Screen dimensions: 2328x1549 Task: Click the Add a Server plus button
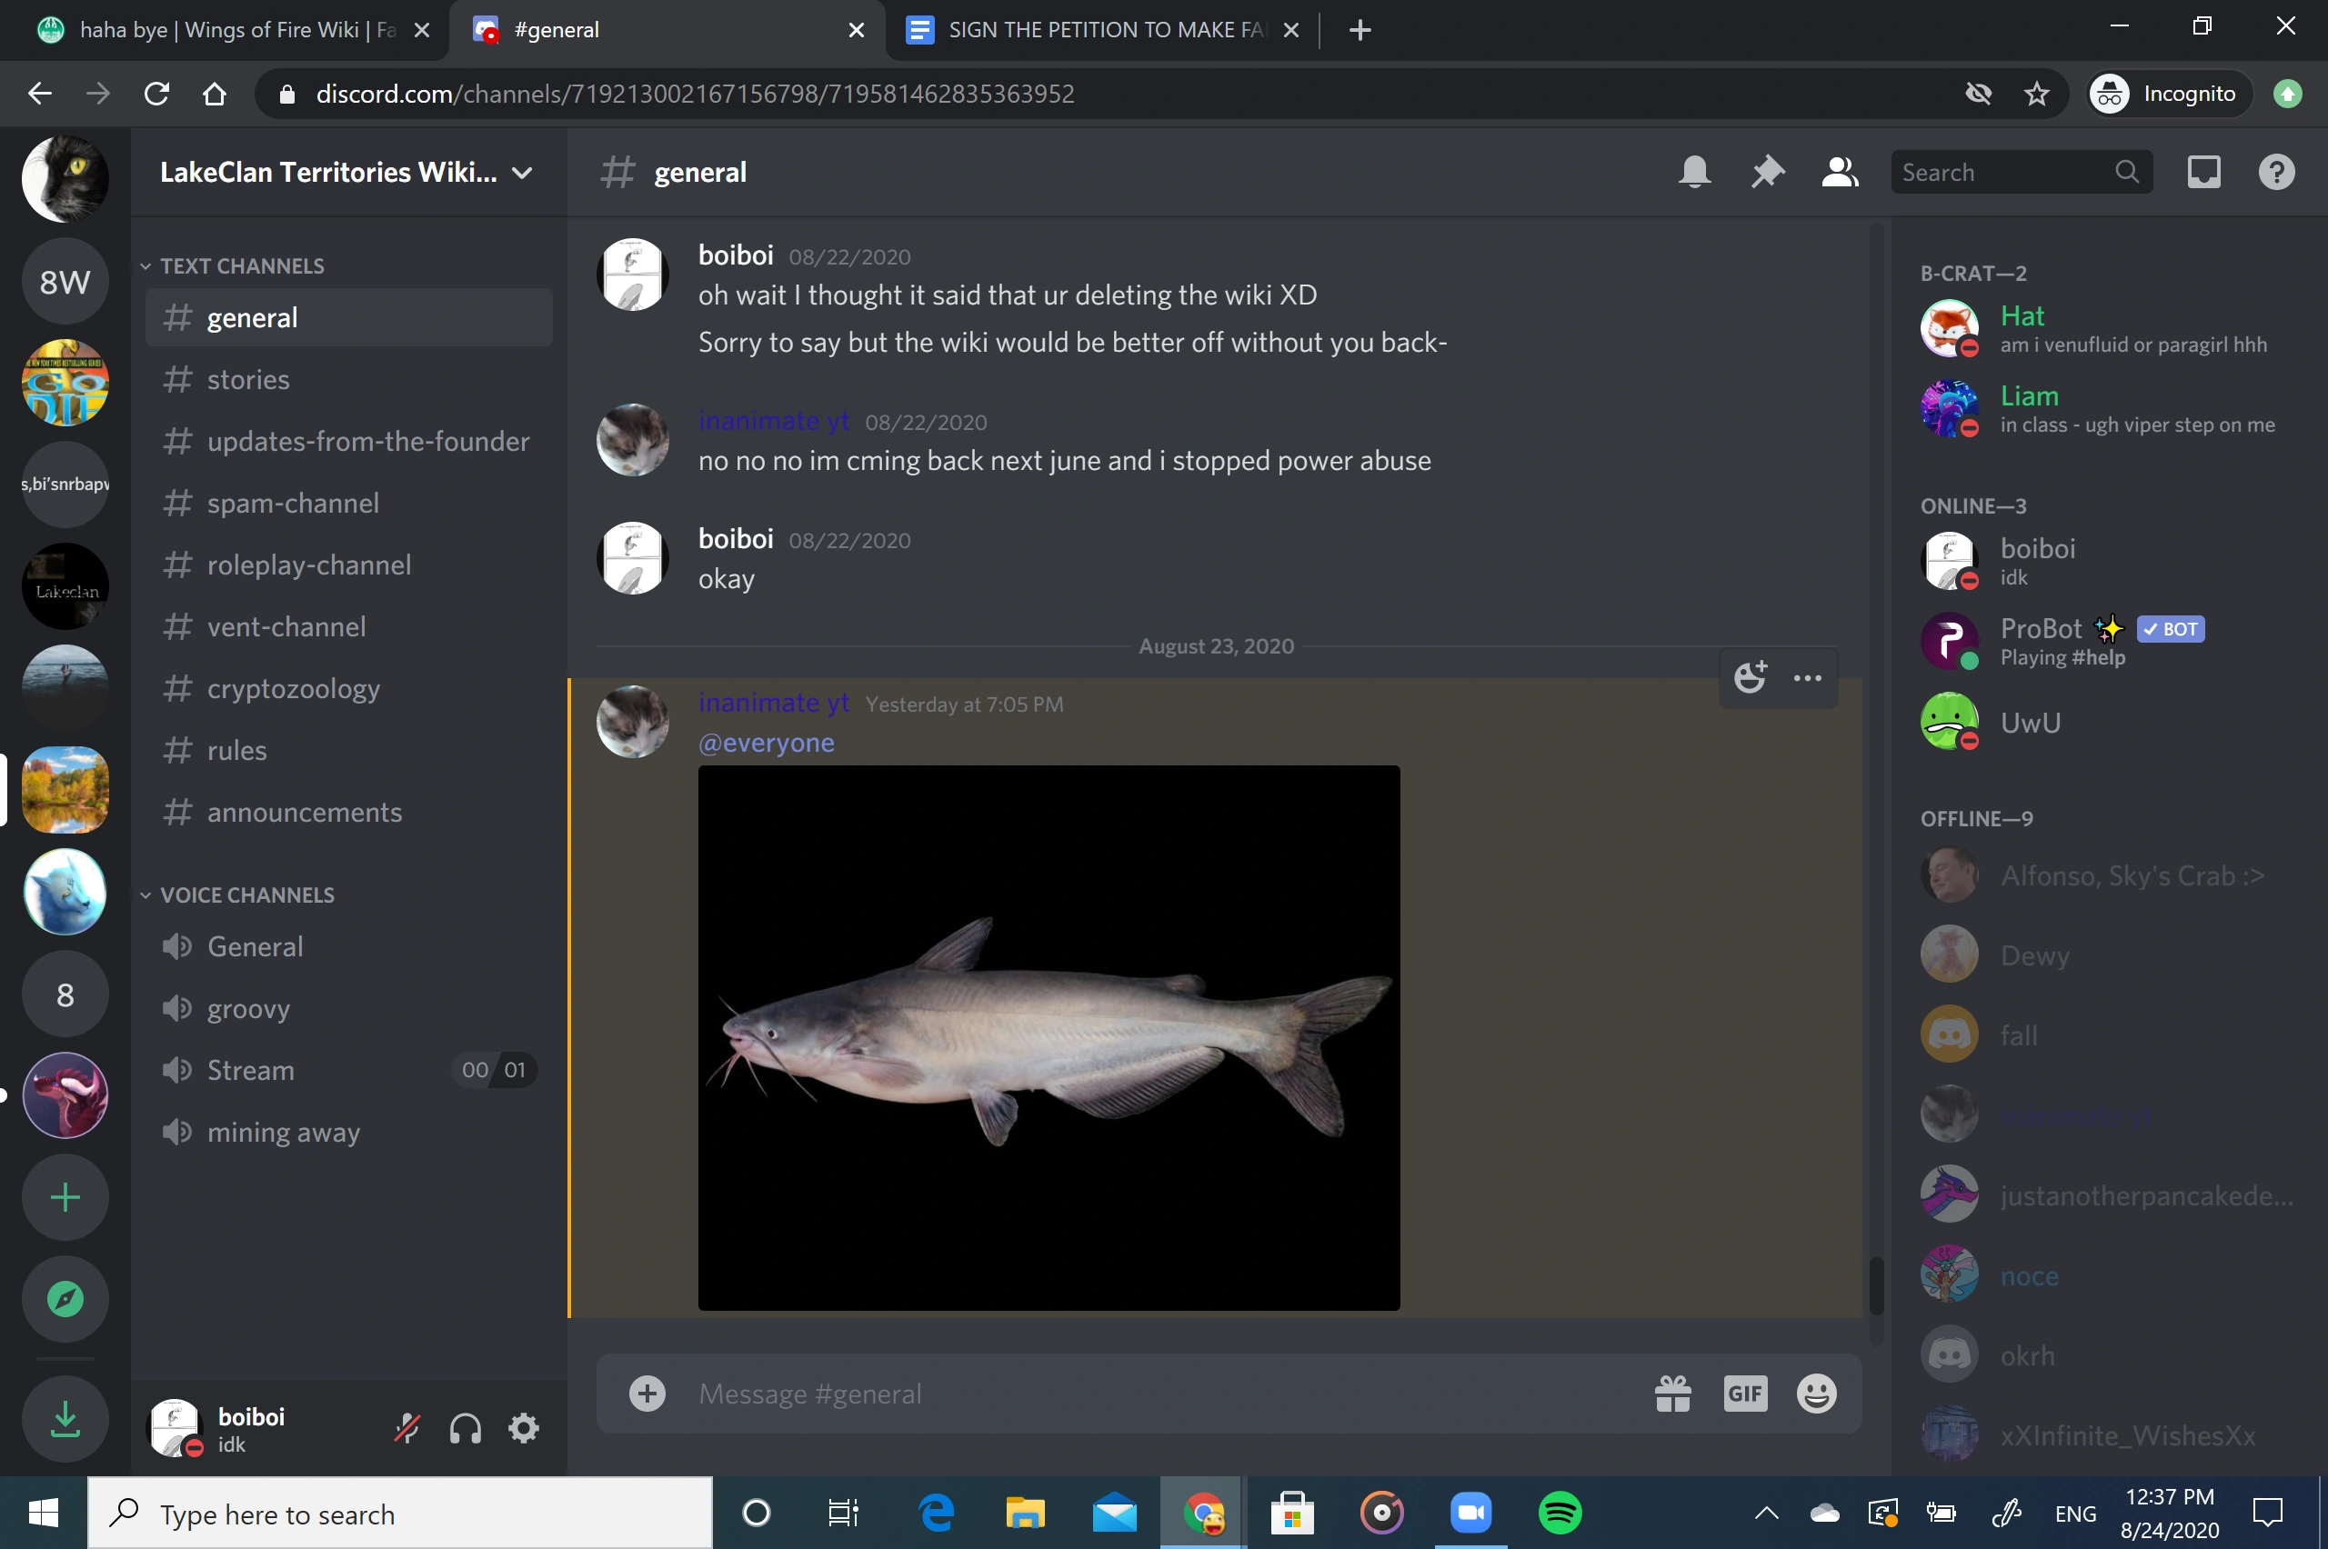click(x=65, y=1197)
